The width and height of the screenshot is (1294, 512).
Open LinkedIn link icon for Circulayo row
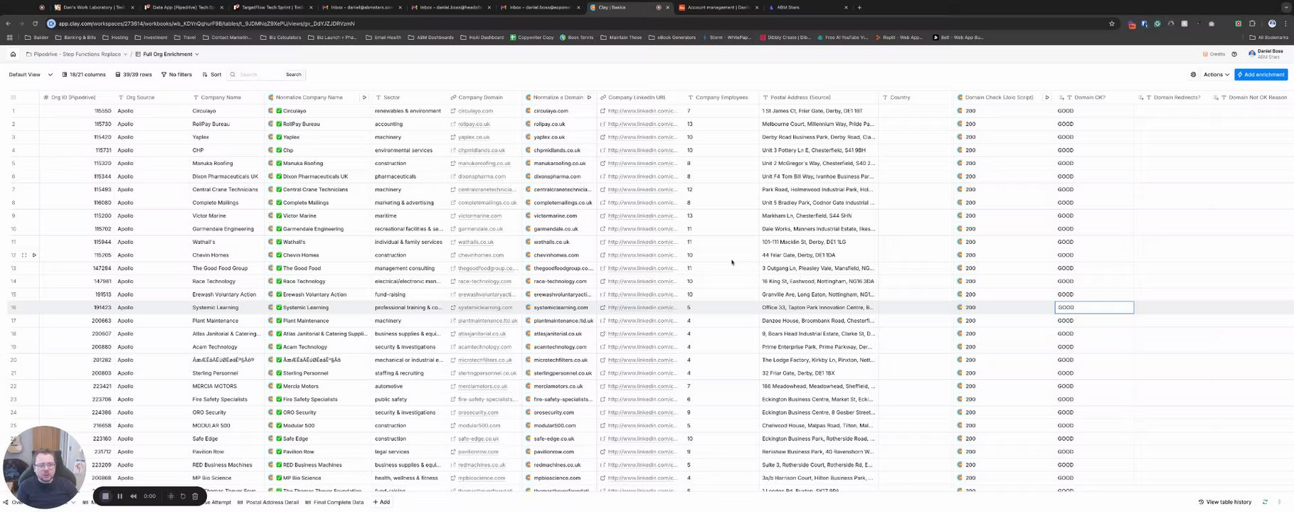[x=603, y=111]
